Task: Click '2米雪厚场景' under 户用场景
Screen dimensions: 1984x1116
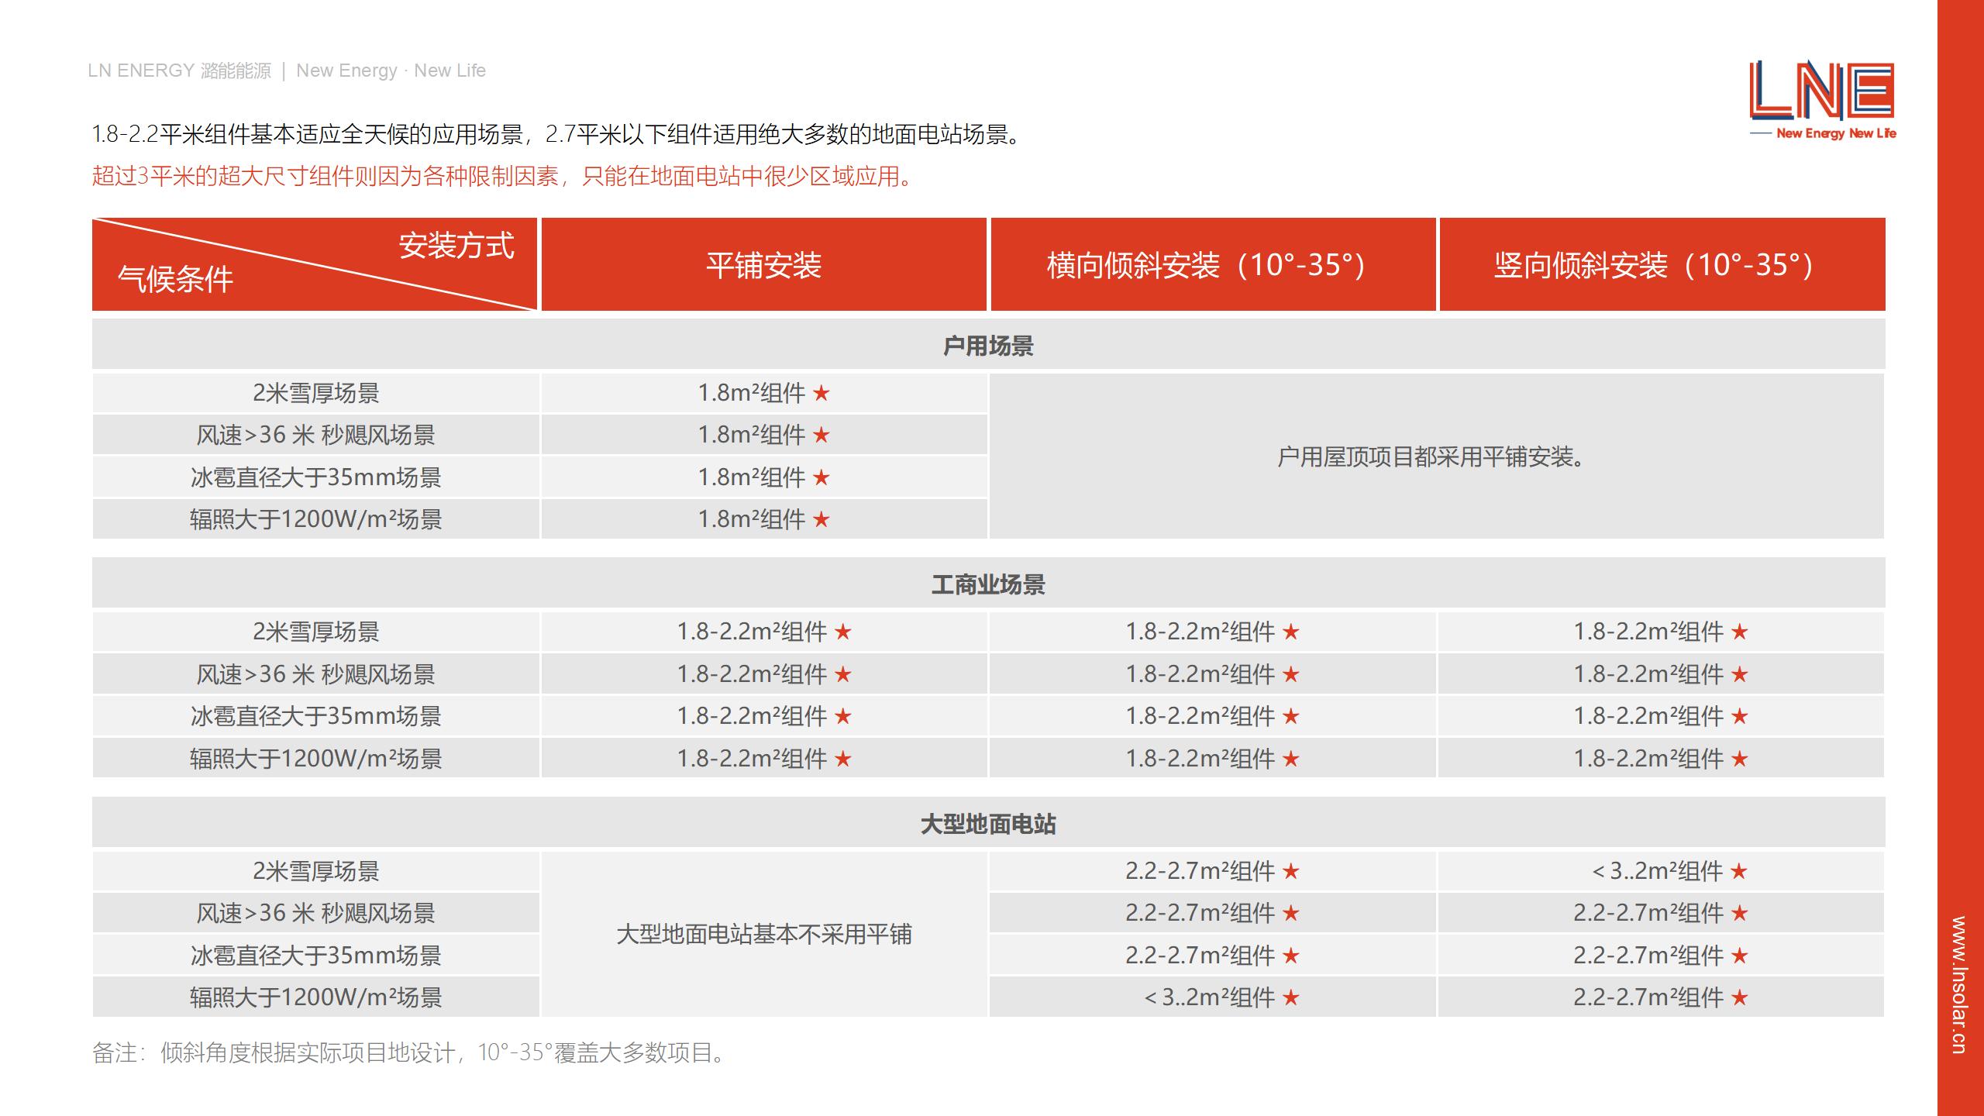Action: point(316,393)
